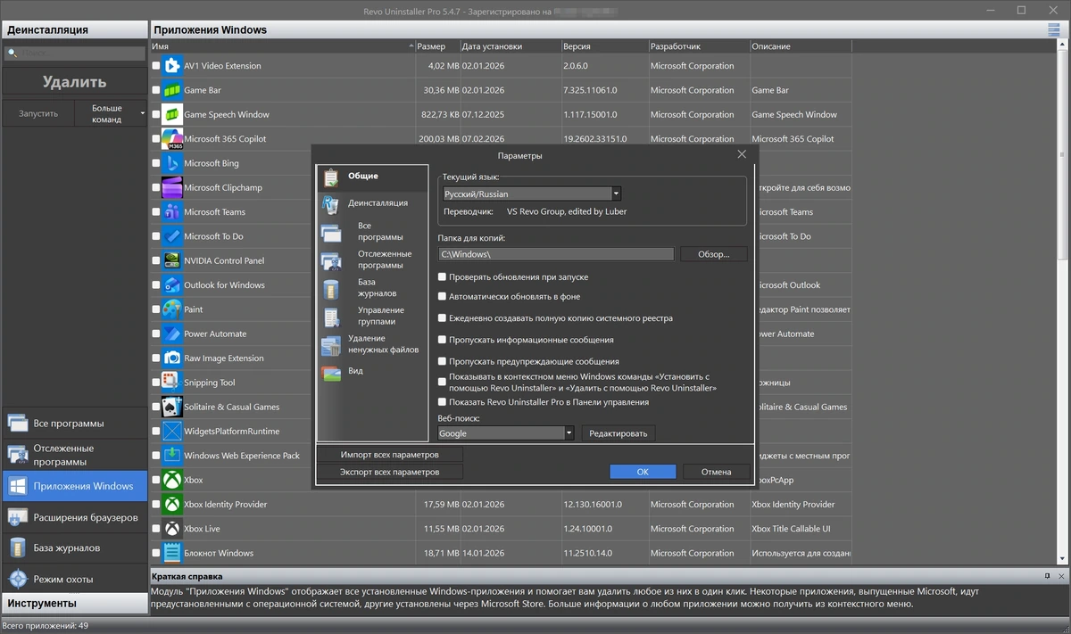1071x634 pixels.
Task: Click the Microsoft Bing app icon
Action: [x=171, y=163]
